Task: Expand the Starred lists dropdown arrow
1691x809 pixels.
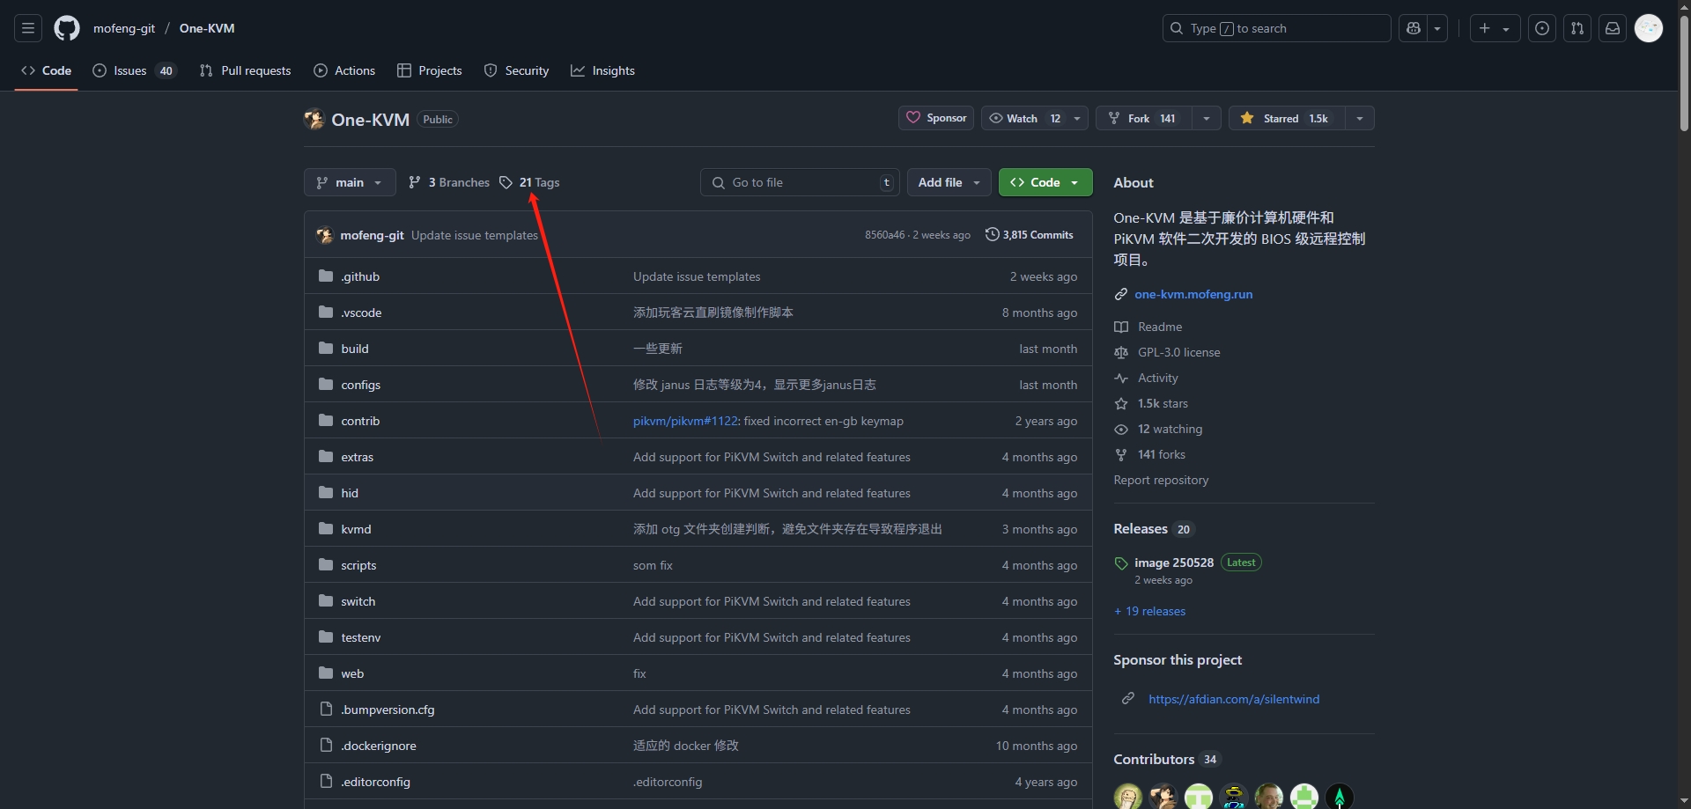Action: 1360,118
